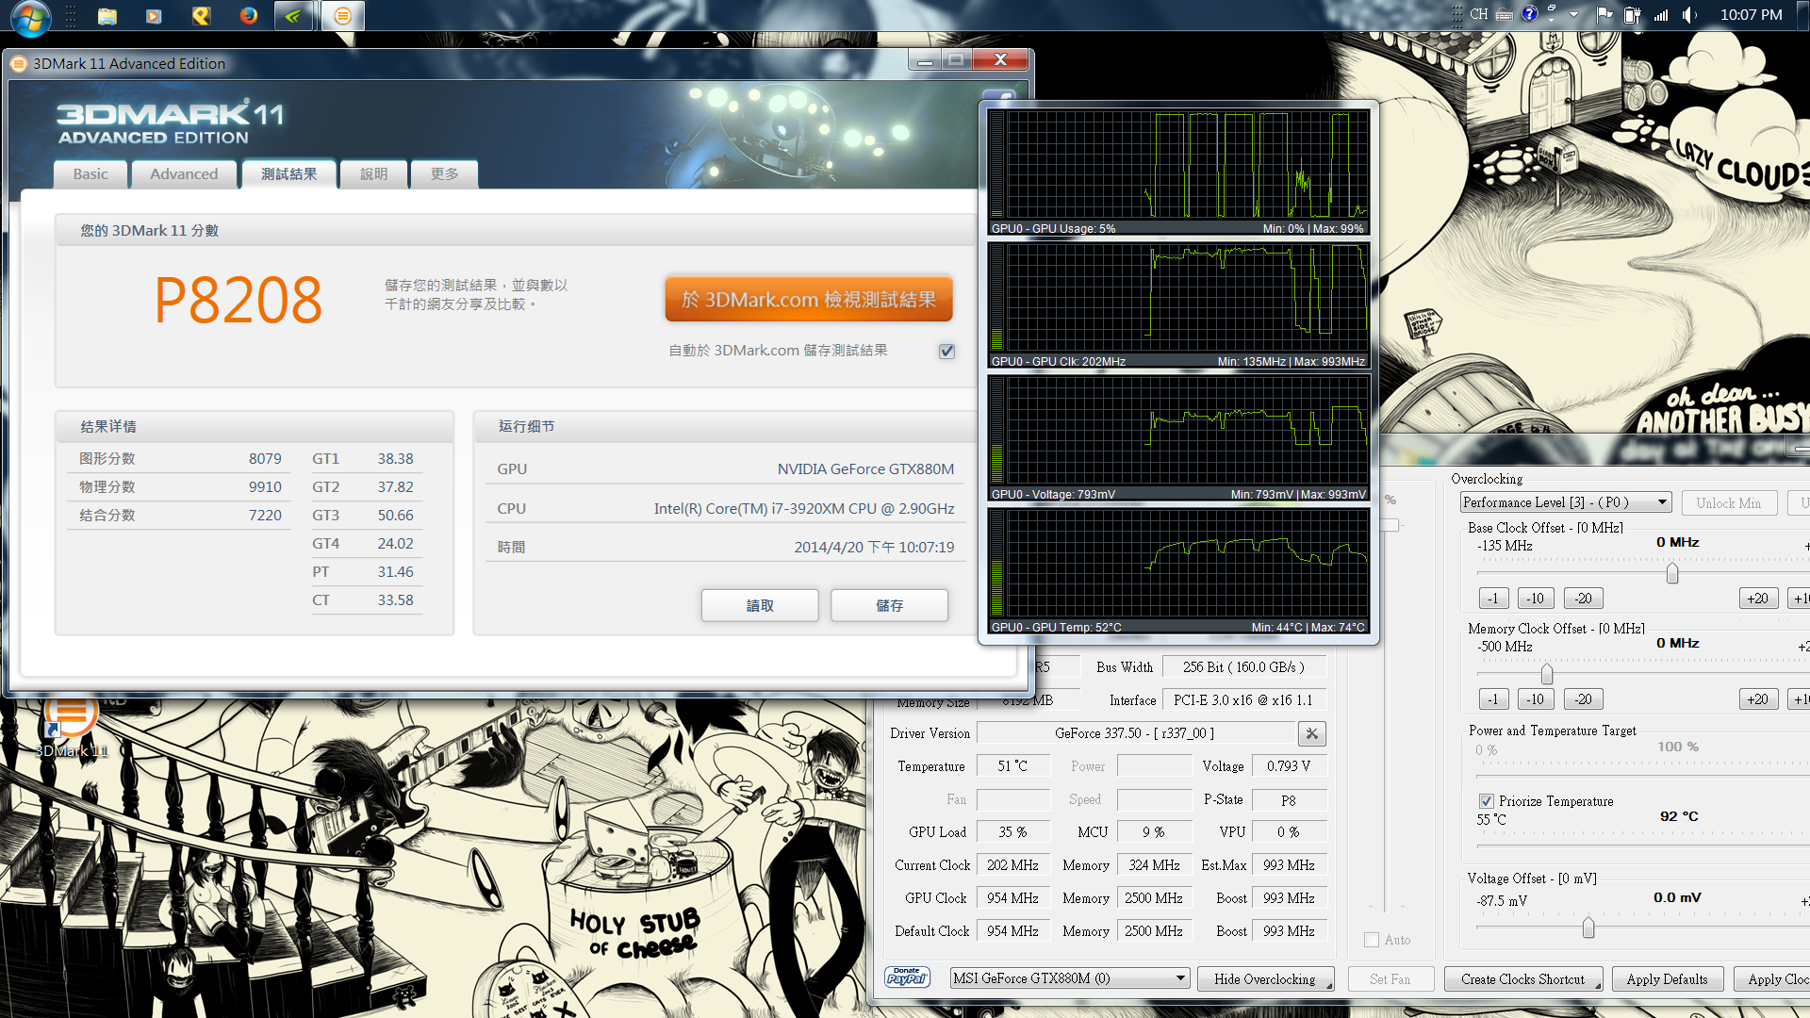Toggle the Auto fan checkbox
The width and height of the screenshot is (1810, 1018).
click(1372, 940)
